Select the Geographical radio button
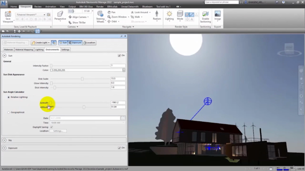The height and width of the screenshot is (171, 305). tap(9, 112)
